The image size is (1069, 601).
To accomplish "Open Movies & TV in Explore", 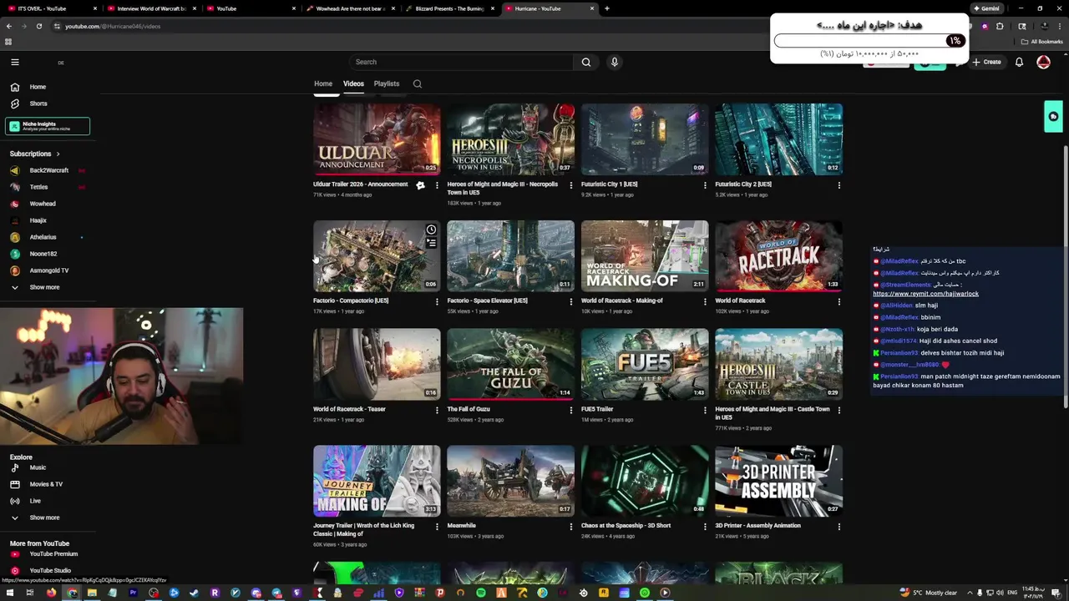I will [x=48, y=484].
